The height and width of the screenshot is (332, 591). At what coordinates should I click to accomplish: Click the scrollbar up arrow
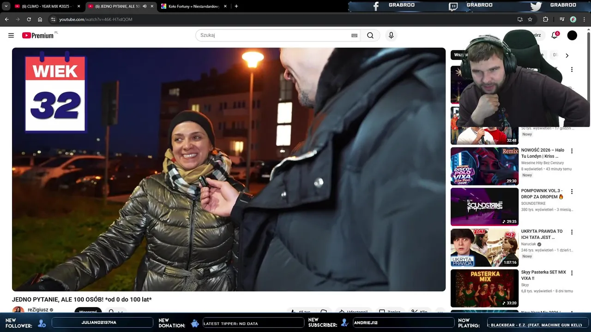588,29
